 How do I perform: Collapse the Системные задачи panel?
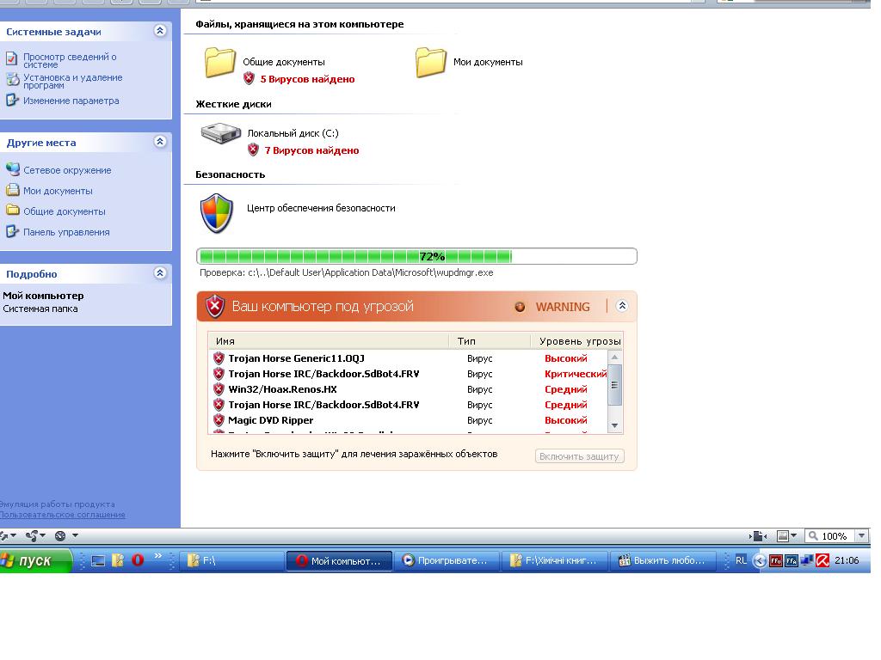pos(159,31)
